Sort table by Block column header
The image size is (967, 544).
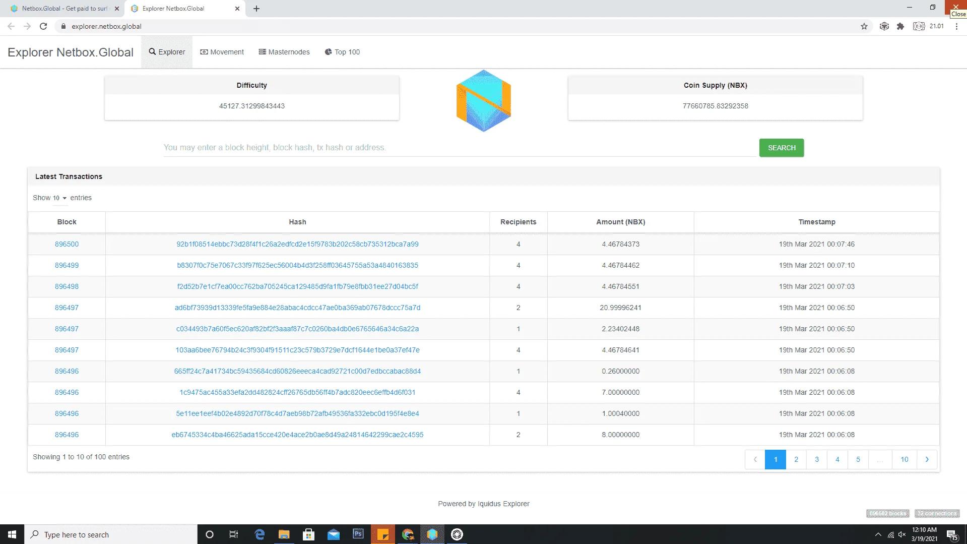(67, 222)
